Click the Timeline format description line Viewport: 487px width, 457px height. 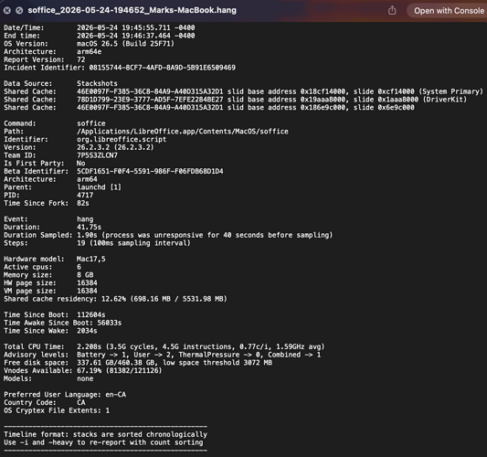[x=105, y=434]
